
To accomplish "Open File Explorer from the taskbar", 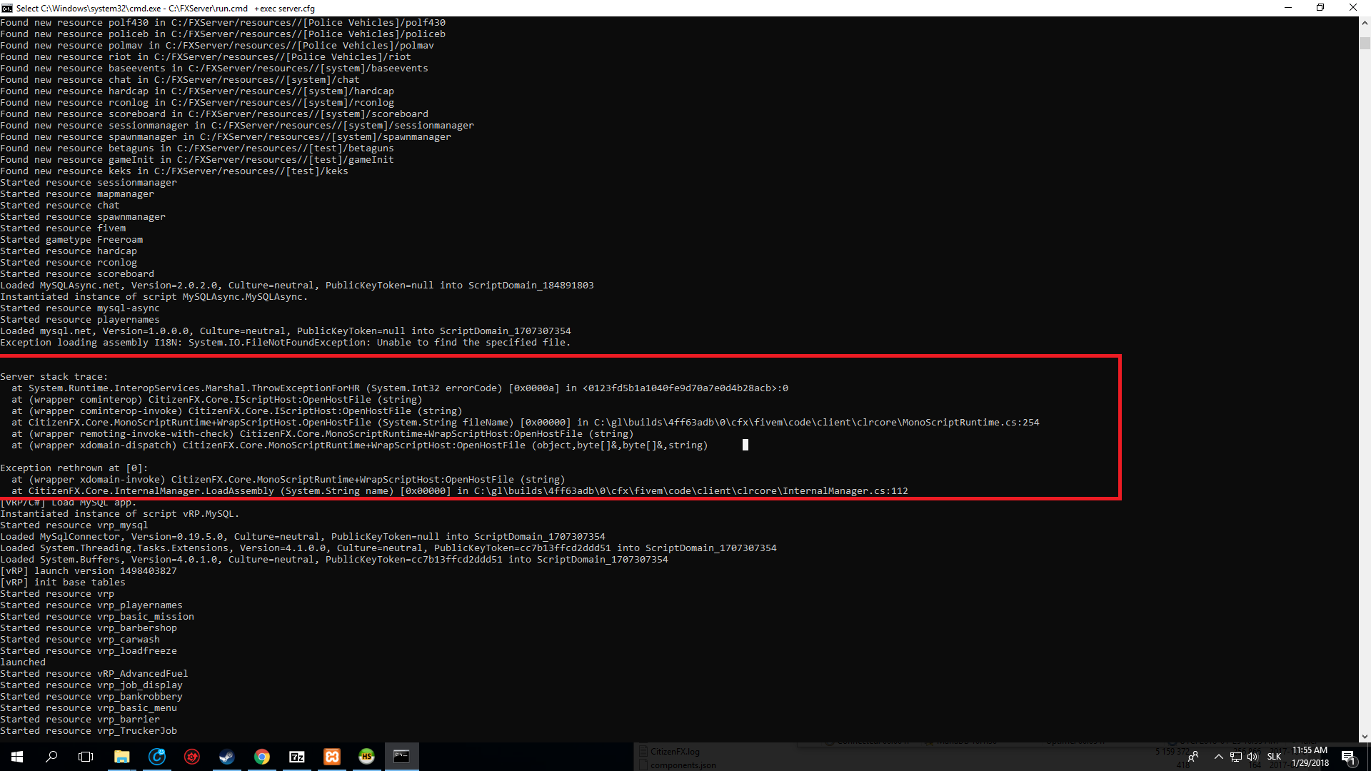I will [121, 757].
